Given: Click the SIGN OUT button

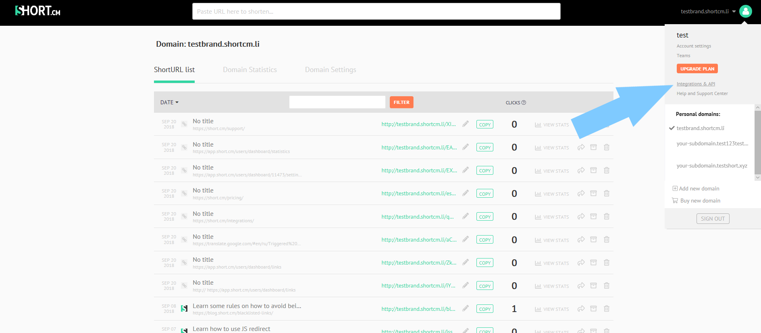Looking at the screenshot, I should point(713,219).
